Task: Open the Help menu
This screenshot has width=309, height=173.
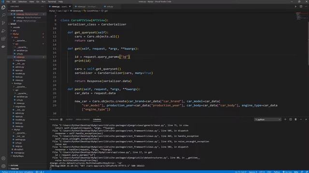Action: tap(61, 1)
